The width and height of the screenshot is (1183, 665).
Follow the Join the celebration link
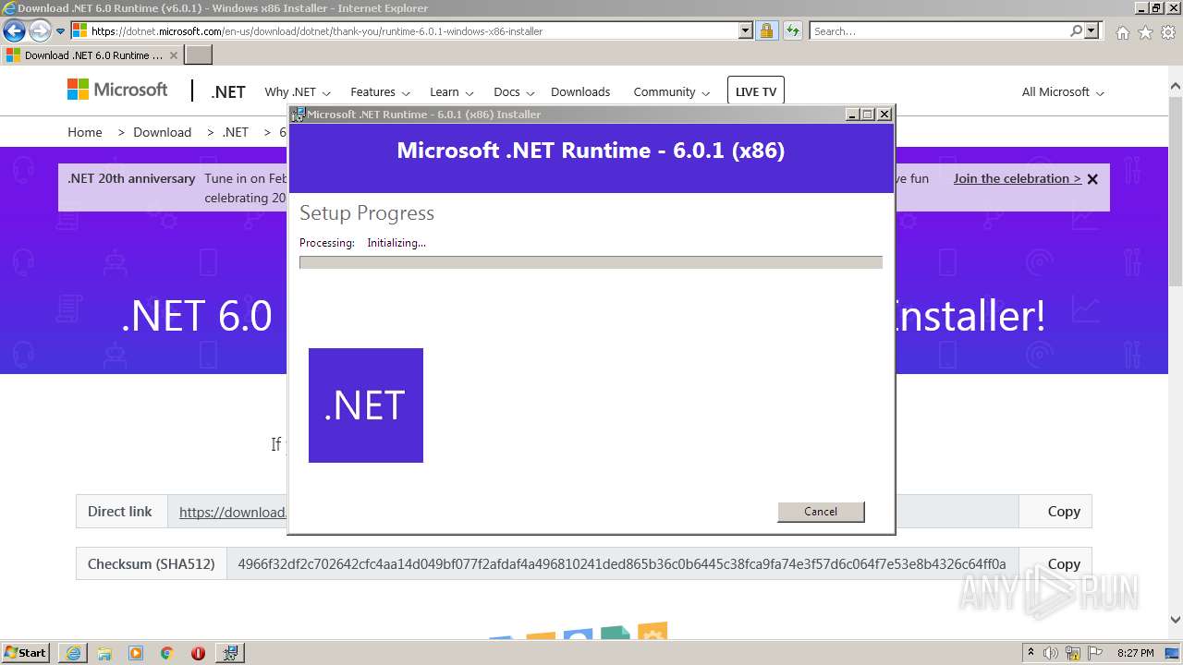click(1017, 178)
